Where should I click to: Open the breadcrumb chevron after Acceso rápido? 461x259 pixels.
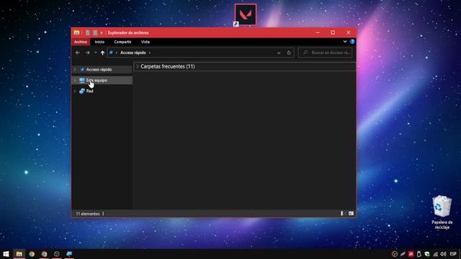click(150, 53)
